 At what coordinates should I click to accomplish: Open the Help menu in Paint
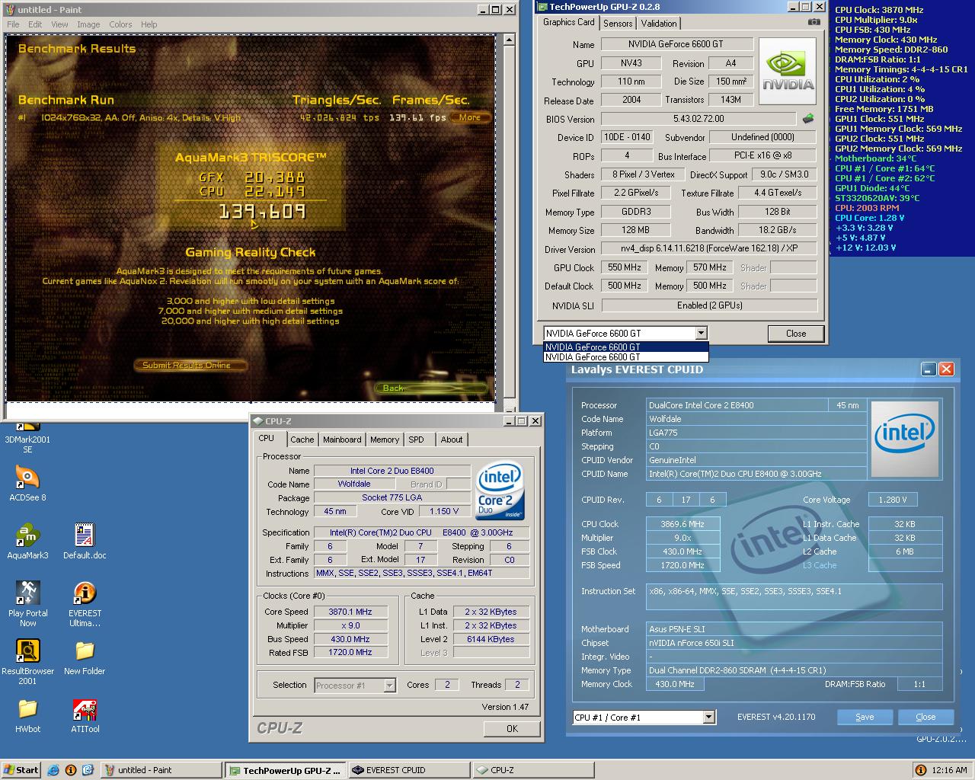[x=149, y=24]
